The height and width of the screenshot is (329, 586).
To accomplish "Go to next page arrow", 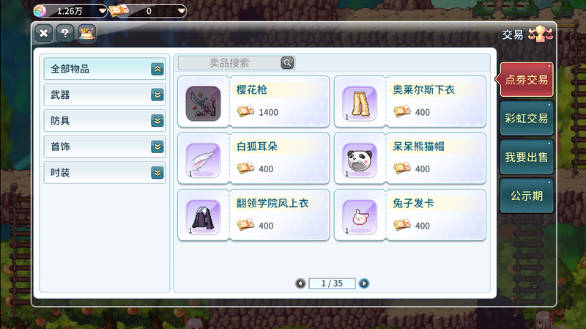I will tap(363, 284).
